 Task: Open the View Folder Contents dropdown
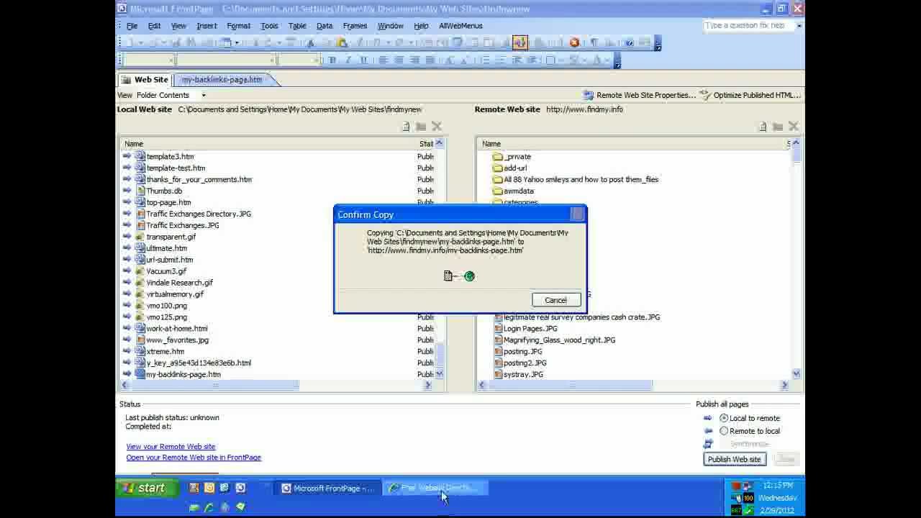pos(204,95)
